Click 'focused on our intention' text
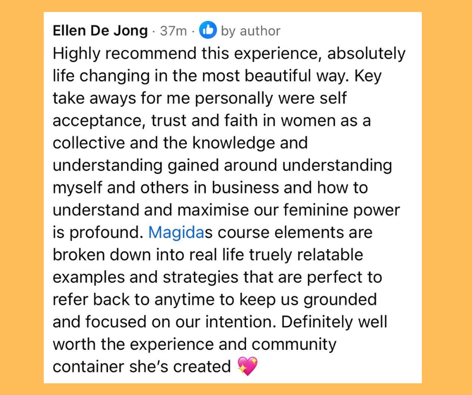This screenshot has height=395, width=472. tap(171, 322)
